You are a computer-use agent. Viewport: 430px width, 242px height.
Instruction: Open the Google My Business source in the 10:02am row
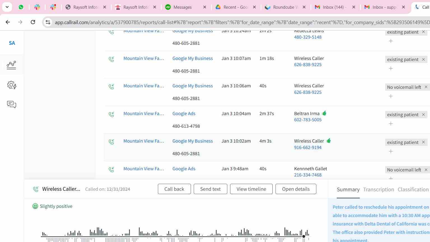(x=193, y=141)
